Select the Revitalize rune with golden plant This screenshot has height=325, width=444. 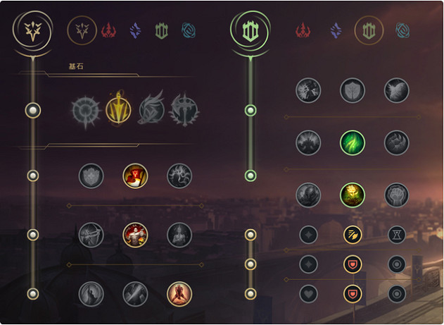(x=353, y=195)
